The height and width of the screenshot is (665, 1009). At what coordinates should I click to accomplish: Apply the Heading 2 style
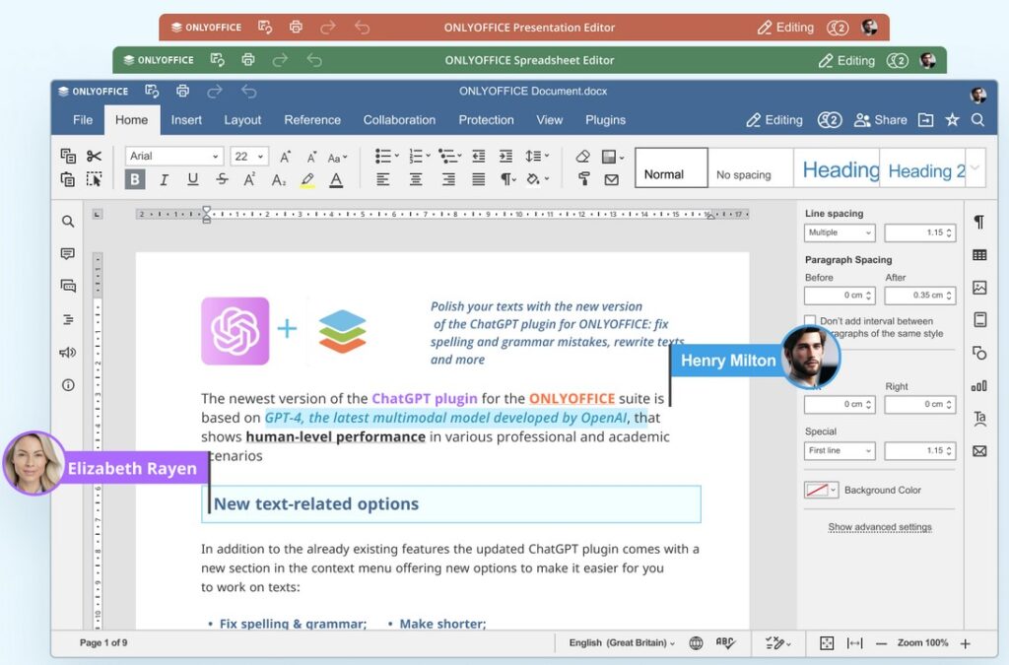(922, 167)
